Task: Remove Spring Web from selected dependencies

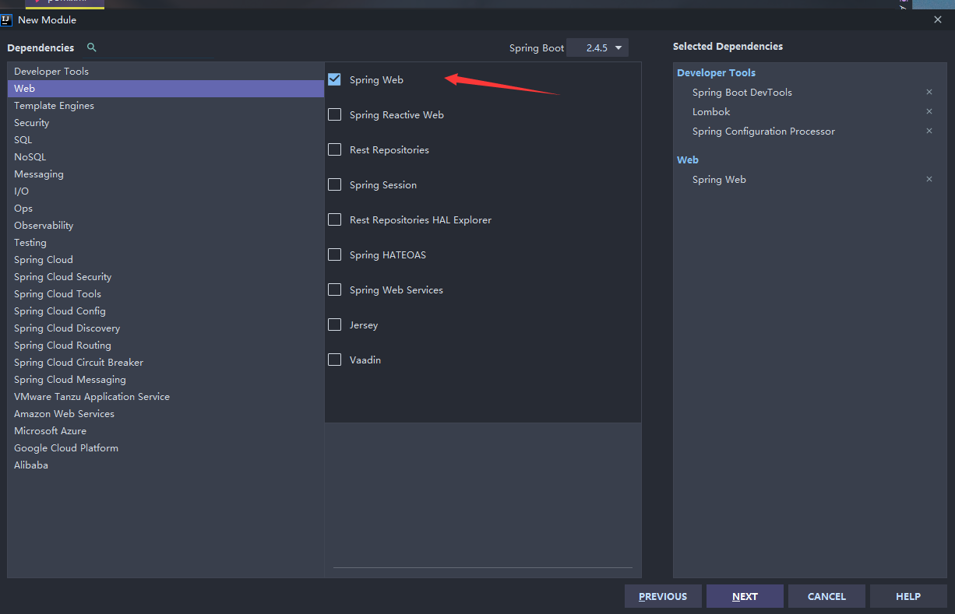Action: [x=929, y=179]
